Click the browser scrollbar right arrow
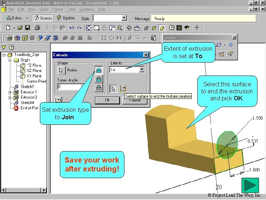This screenshot has width=266, height=200. coord(44,190)
